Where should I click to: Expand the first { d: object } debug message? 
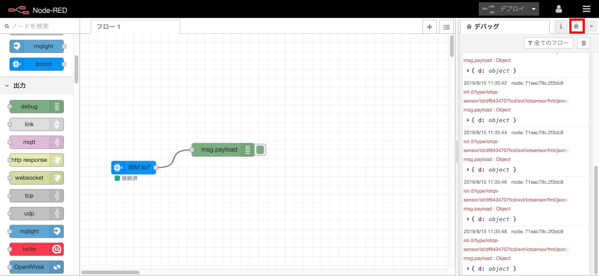click(x=468, y=70)
